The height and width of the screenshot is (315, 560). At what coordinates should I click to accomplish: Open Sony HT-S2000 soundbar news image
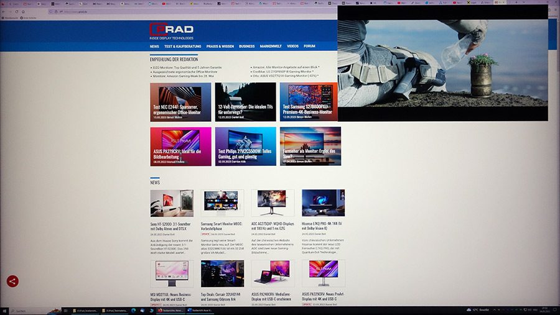point(172,203)
